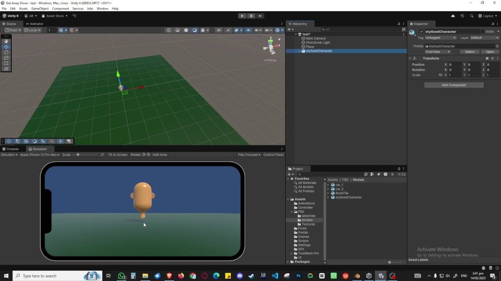501x281 pixels.
Task: Click the Pause button
Action: (251, 16)
